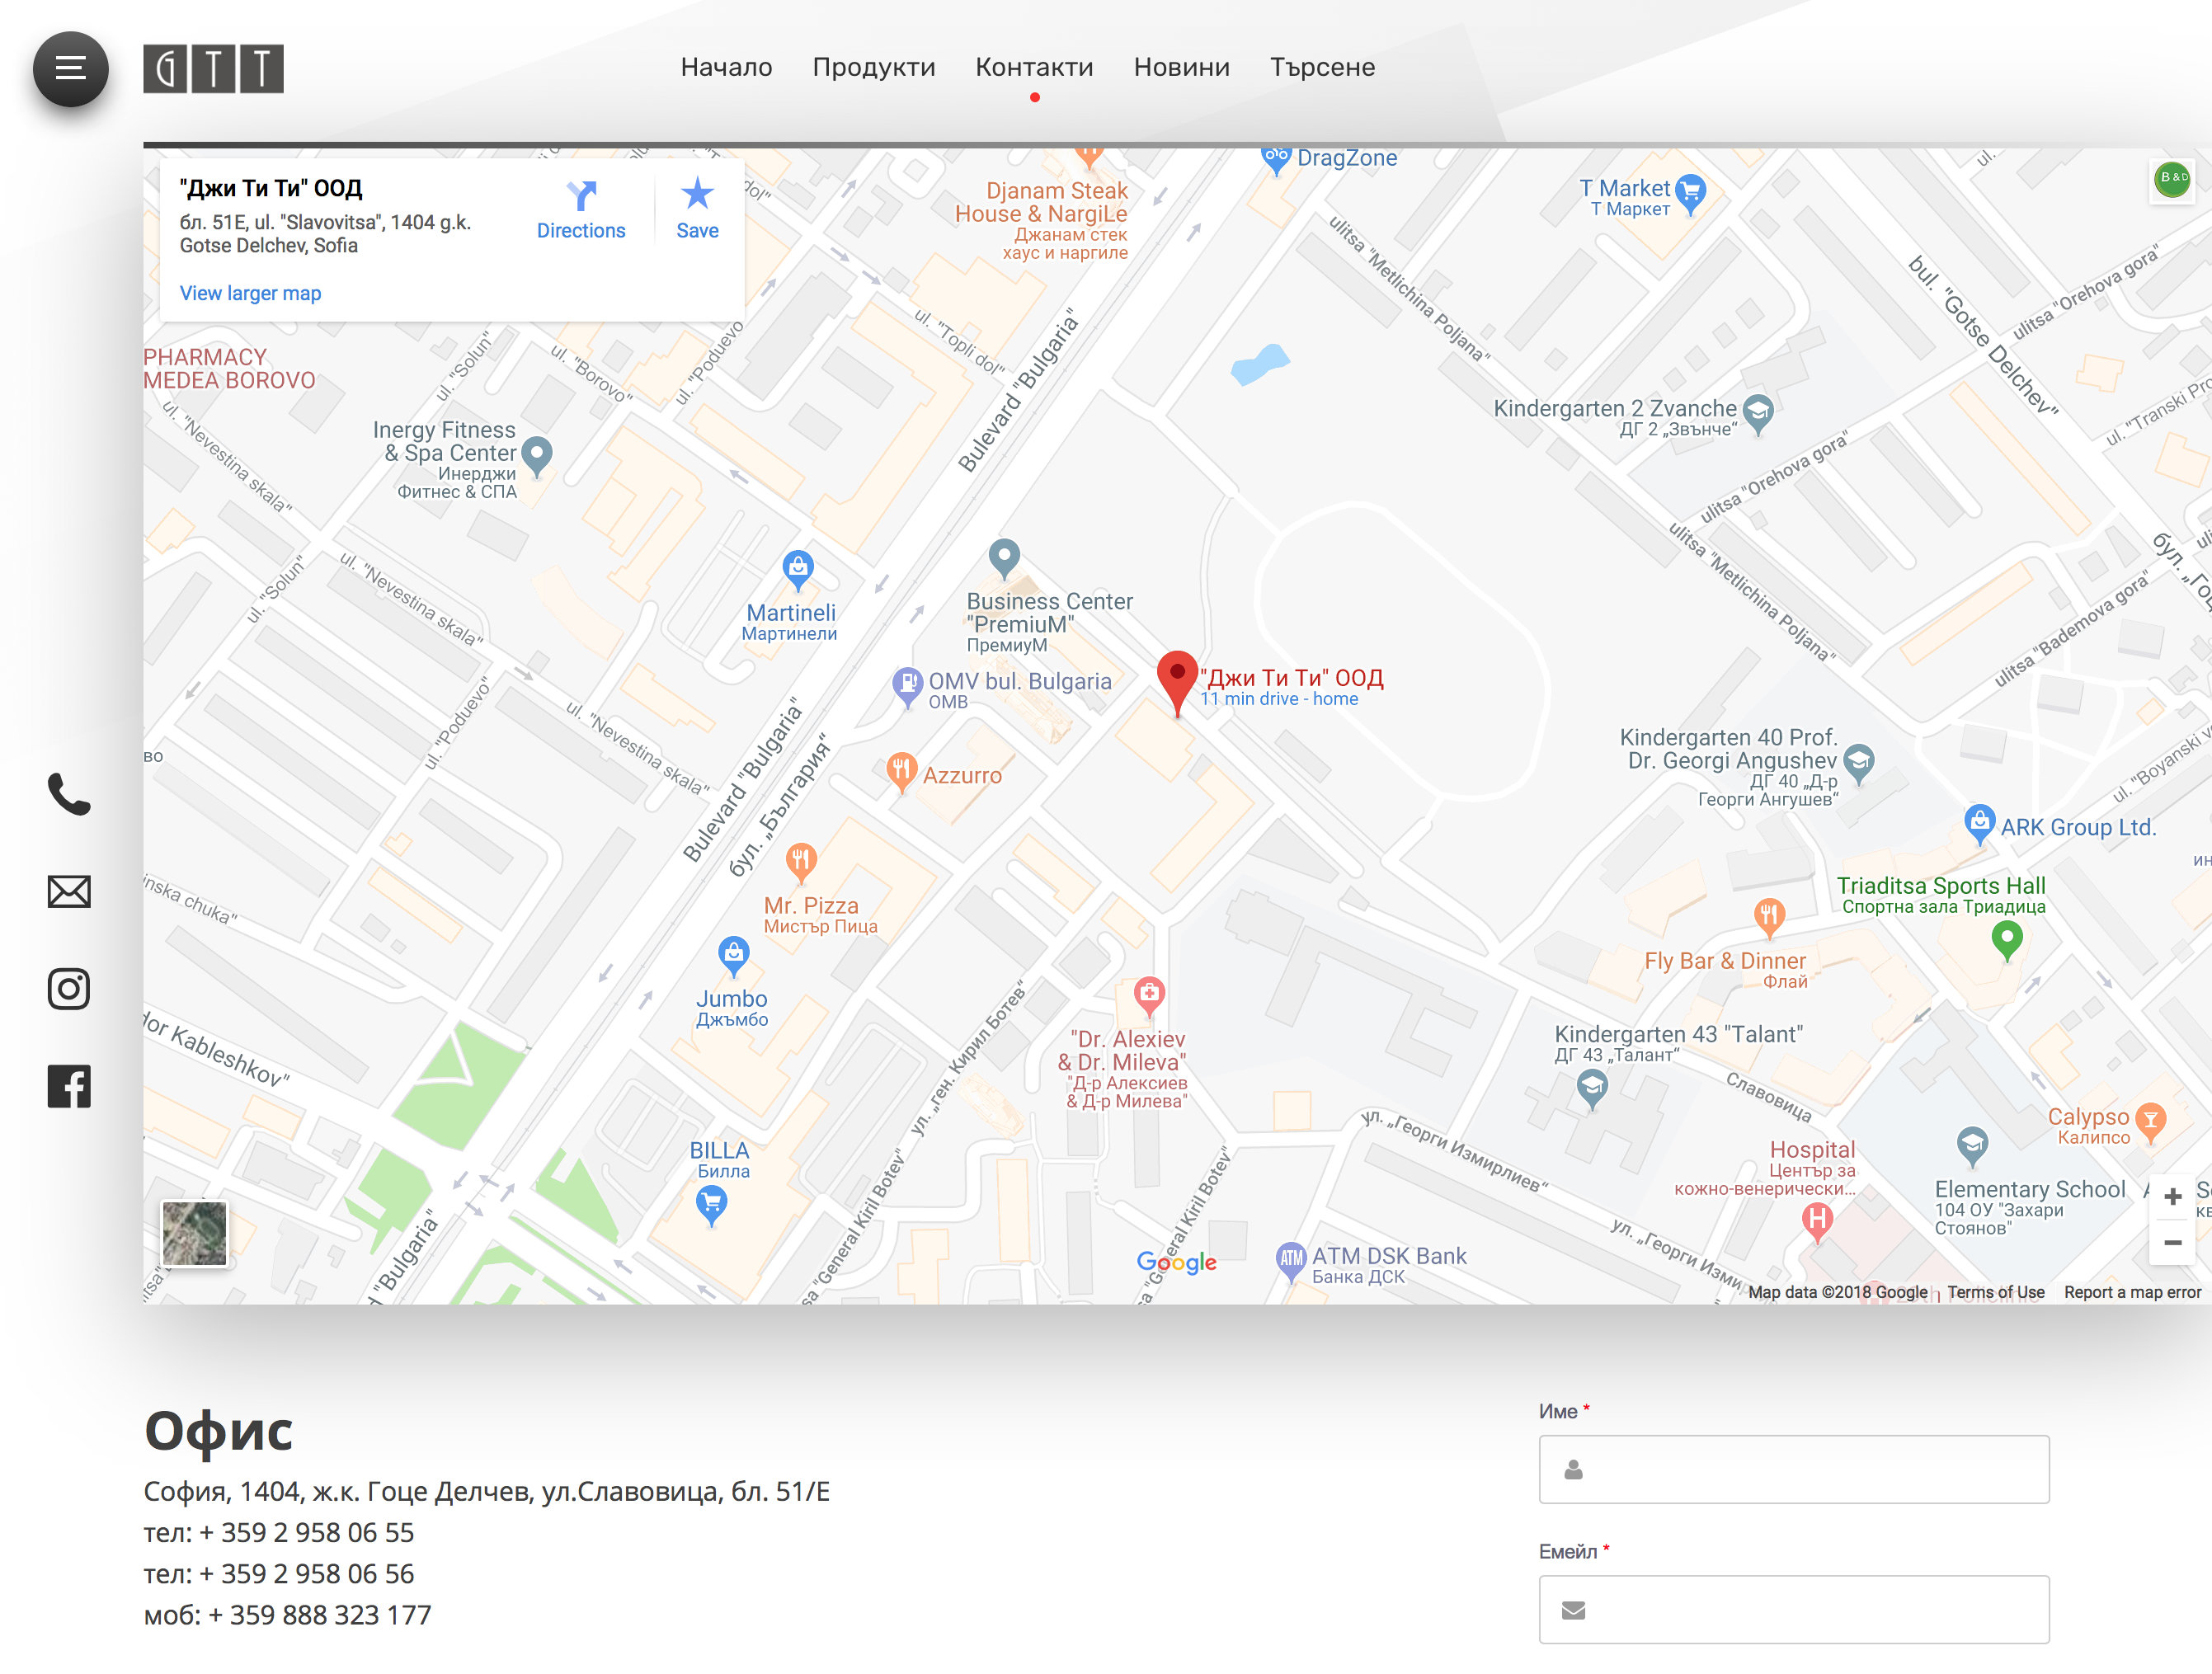
Task: Click the "Джи Ти Ти" ООД map label
Action: coord(1291,677)
